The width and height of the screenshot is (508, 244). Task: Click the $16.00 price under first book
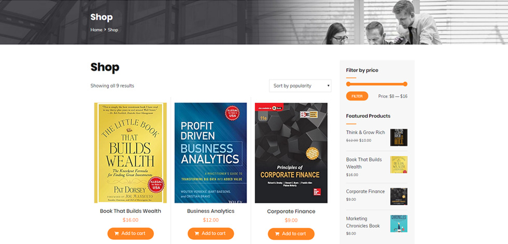[x=131, y=220]
